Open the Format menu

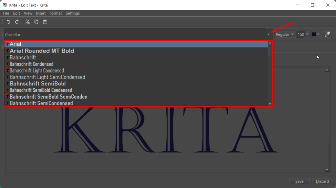pos(55,13)
